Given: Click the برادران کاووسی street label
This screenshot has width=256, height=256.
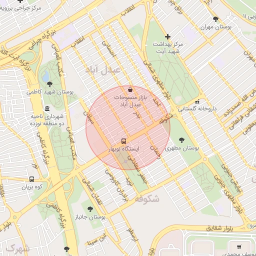Looking at the screenshot, I should [116, 186].
